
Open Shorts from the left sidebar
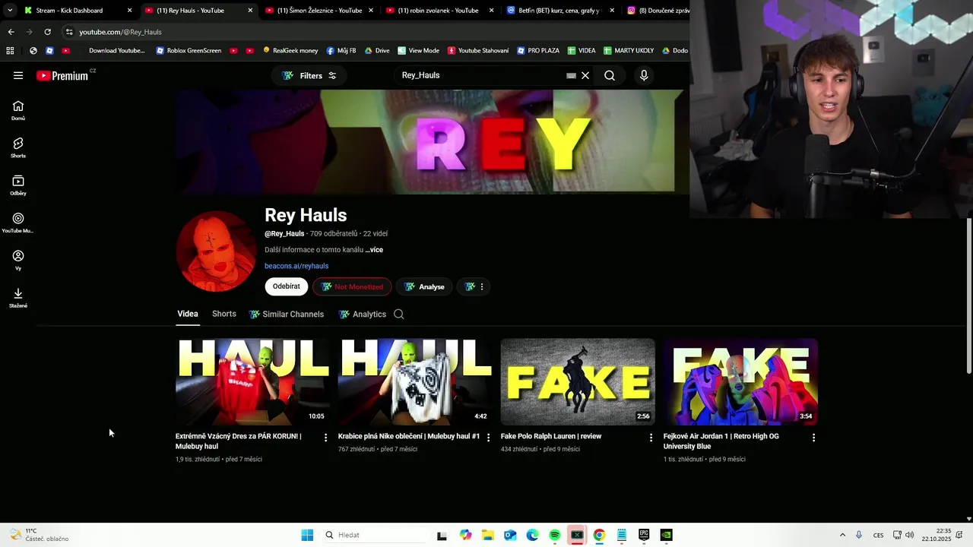click(18, 147)
